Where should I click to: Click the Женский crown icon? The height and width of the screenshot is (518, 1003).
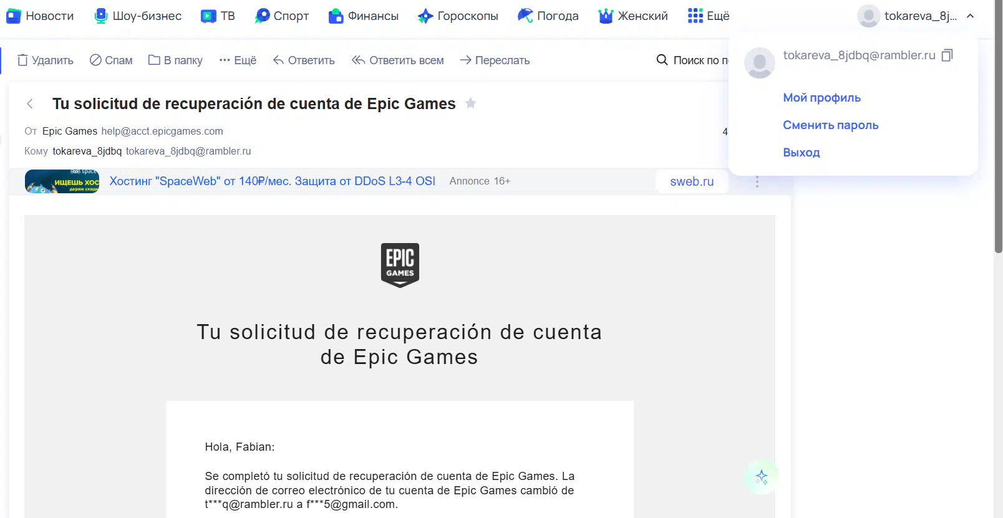(606, 16)
